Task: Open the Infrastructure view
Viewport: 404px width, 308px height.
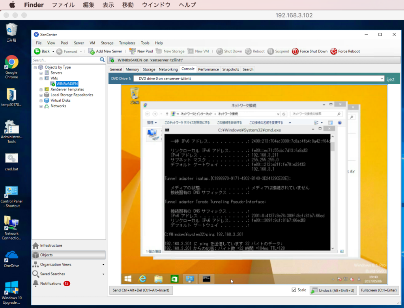Action: [x=69, y=245]
